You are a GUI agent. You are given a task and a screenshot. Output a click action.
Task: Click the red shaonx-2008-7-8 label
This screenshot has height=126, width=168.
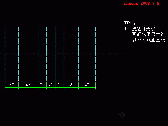[x=141, y=3]
